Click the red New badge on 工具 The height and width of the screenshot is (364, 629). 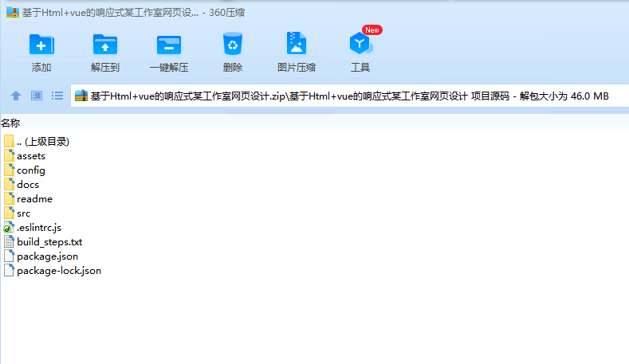coord(372,30)
